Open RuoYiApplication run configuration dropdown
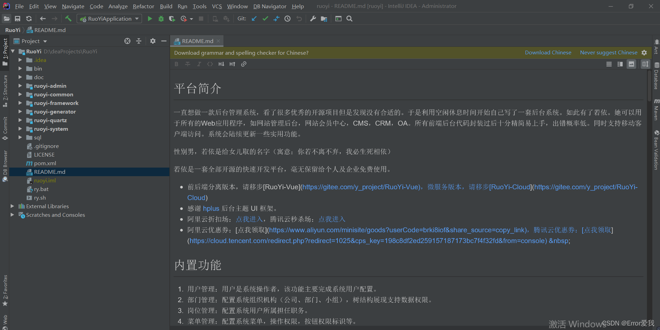The image size is (660, 330). (109, 19)
